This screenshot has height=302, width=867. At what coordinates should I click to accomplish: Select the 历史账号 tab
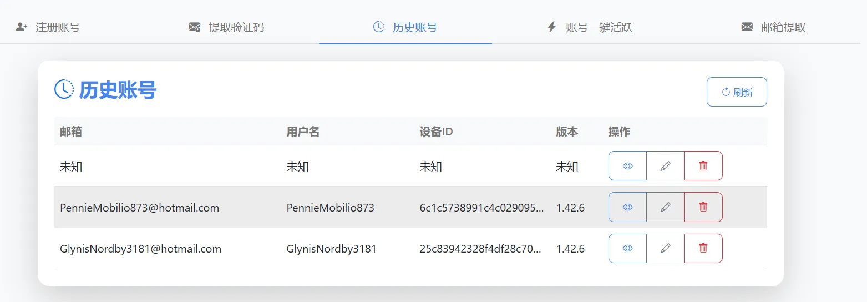(x=405, y=27)
